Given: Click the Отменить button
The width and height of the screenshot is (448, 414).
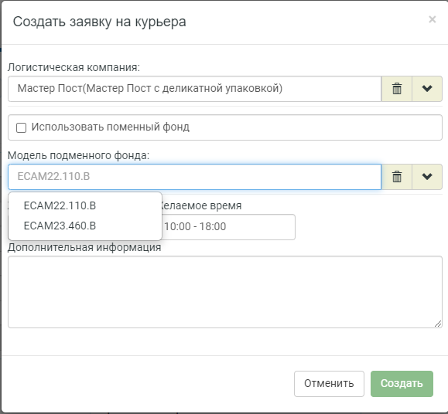Looking at the screenshot, I should point(329,384).
